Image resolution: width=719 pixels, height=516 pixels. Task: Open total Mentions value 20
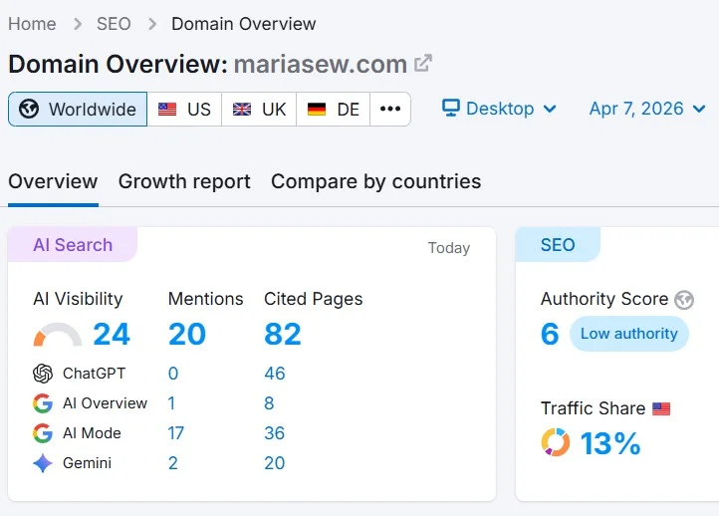pyautogui.click(x=187, y=334)
